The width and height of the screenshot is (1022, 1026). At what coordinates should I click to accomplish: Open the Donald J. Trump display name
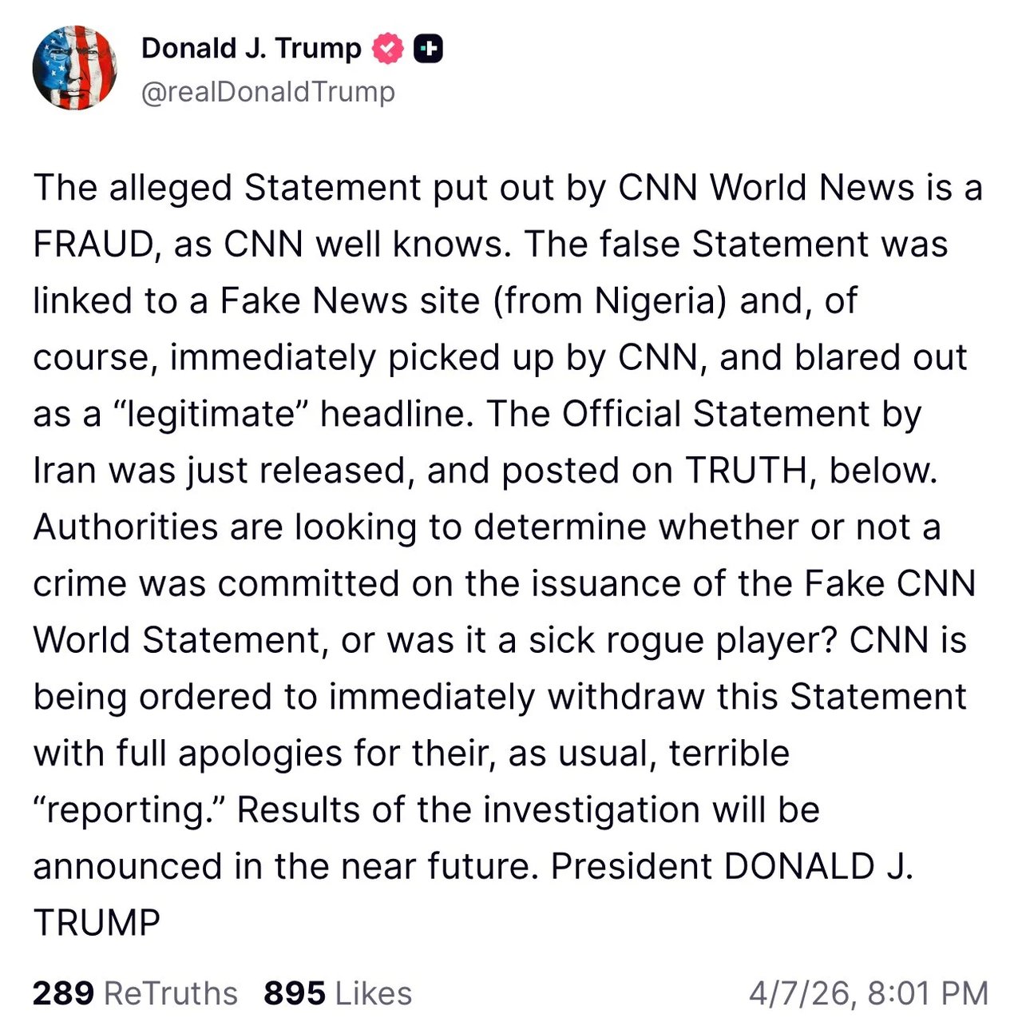tap(251, 49)
